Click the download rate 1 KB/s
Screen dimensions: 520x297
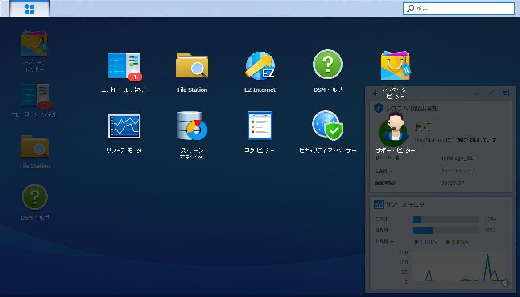click(x=457, y=242)
